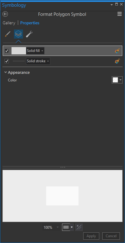Switch to the Properties tab

point(30,23)
